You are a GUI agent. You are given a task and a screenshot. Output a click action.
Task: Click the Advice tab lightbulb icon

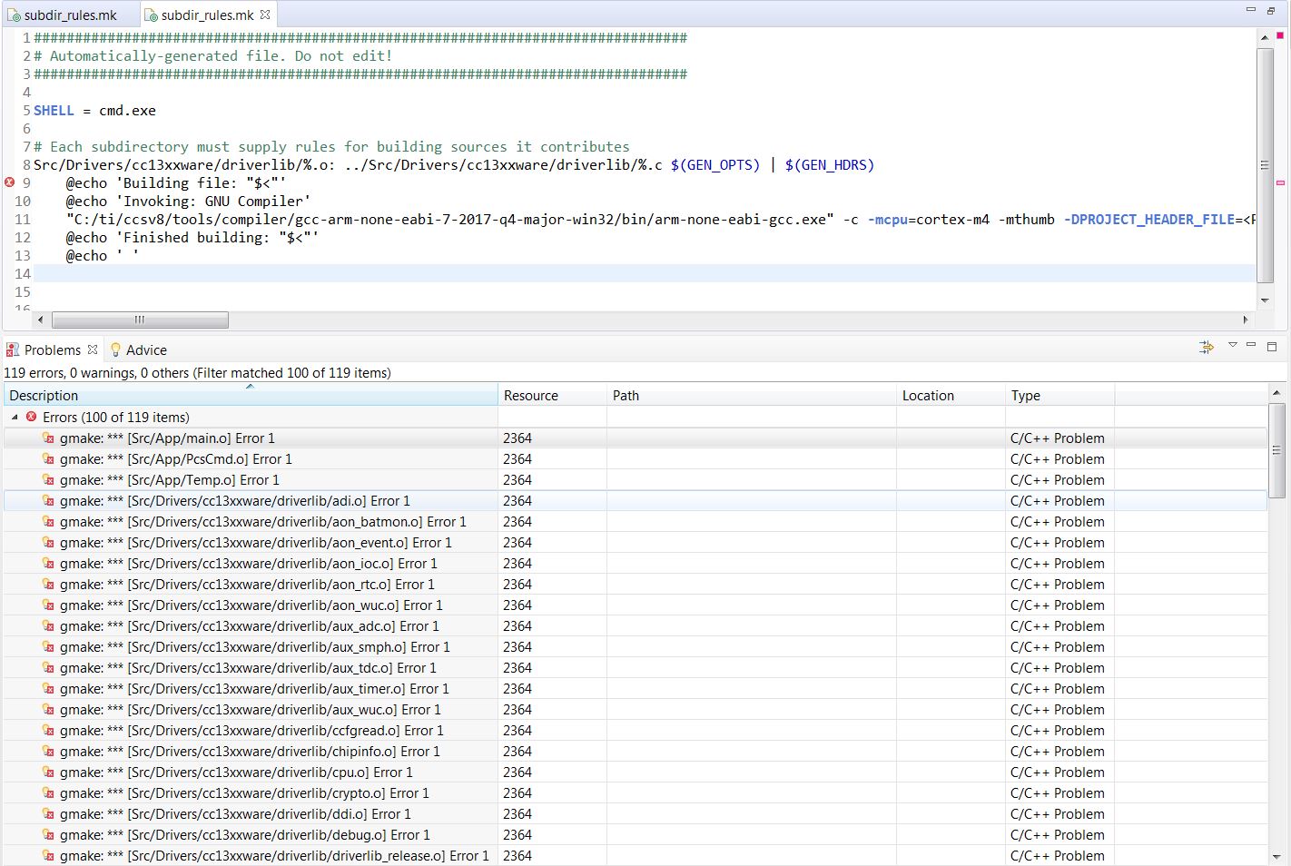click(x=115, y=349)
